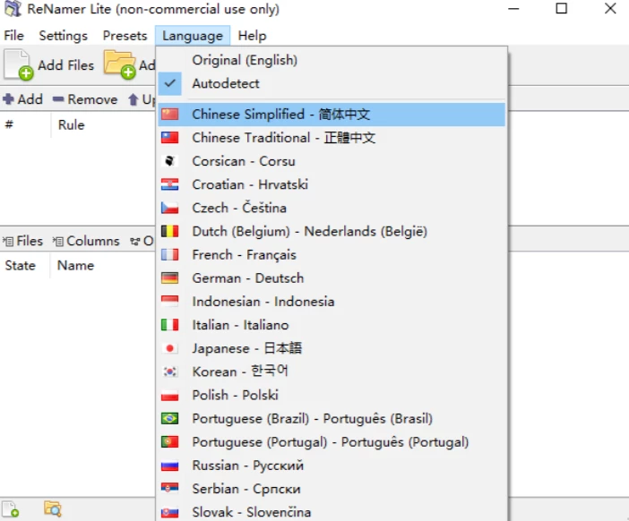Click the folder search icon in status bar
The height and width of the screenshot is (521, 629).
coord(53,509)
